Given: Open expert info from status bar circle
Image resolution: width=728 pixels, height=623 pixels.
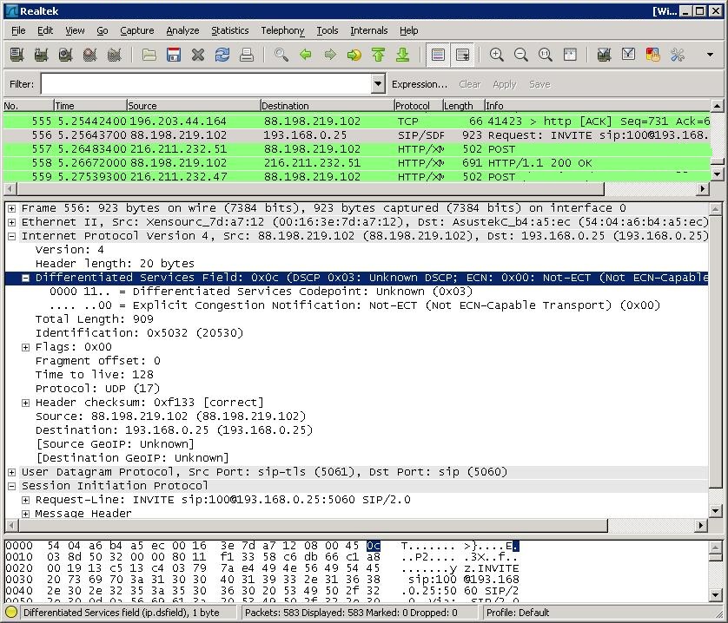Looking at the screenshot, I should click(11, 613).
